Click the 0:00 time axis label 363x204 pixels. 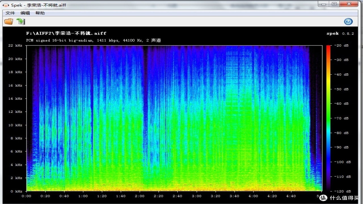[x=26, y=196]
